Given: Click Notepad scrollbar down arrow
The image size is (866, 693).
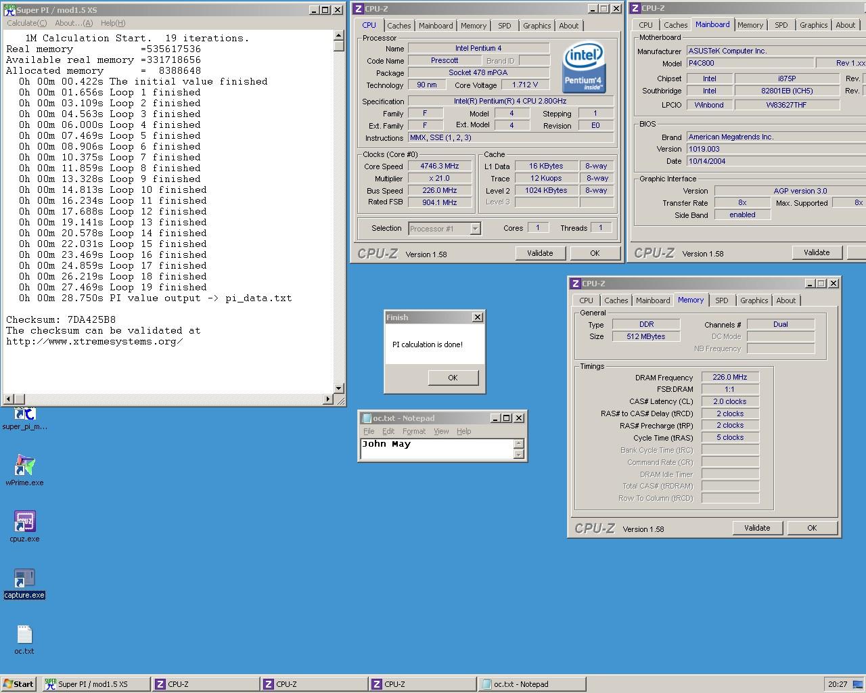Looking at the screenshot, I should pos(519,454).
